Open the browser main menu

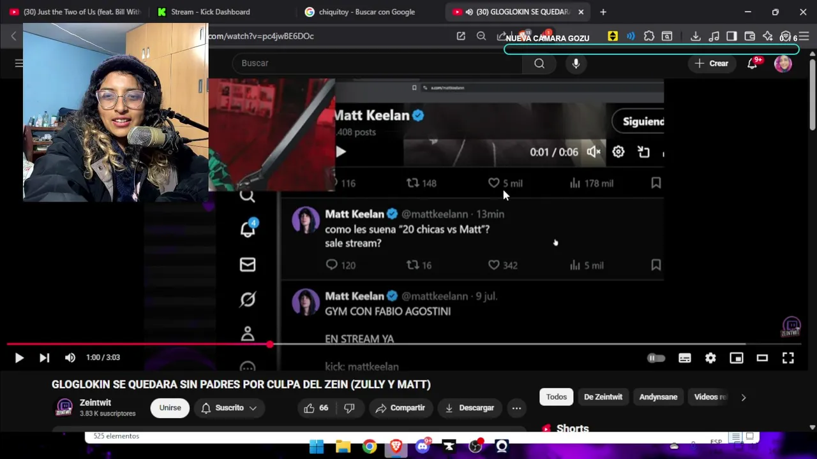pos(804,36)
